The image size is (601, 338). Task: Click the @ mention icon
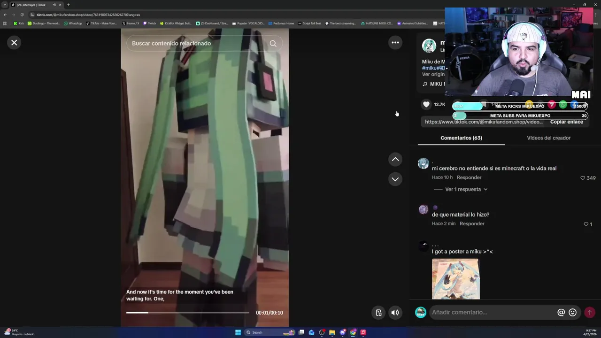coord(561,312)
